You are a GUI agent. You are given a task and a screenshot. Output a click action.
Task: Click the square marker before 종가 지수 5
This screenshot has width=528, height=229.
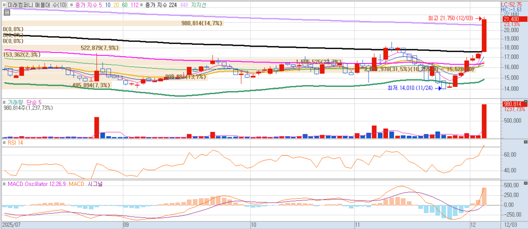[71, 5]
